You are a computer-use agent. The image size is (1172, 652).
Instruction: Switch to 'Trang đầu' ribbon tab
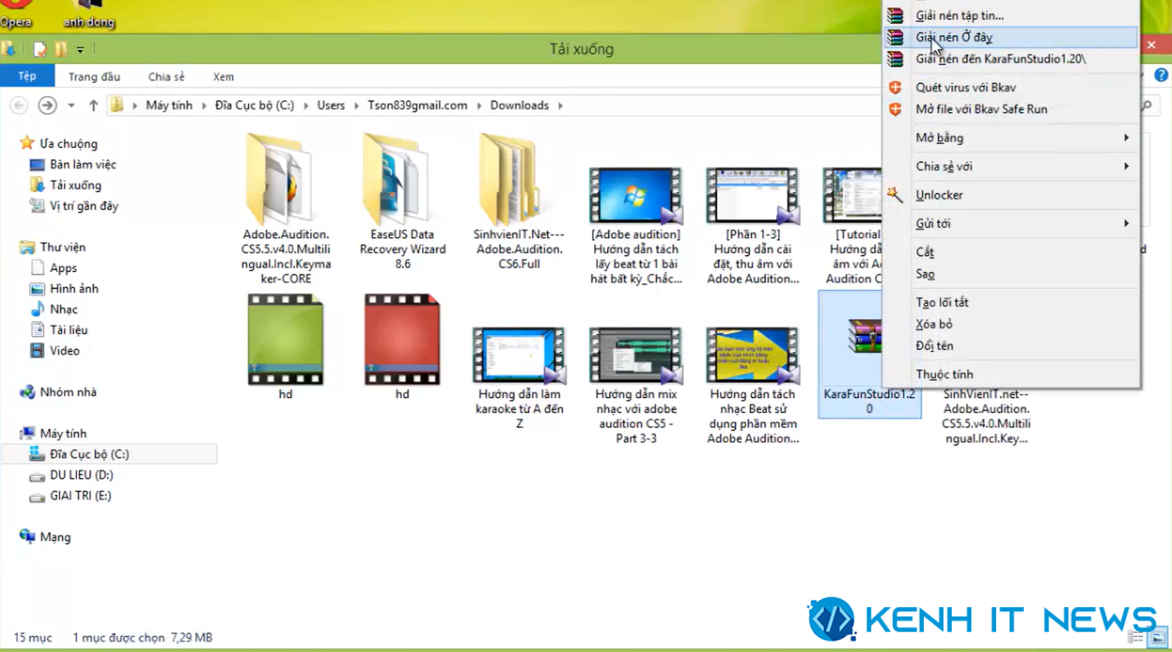[94, 76]
